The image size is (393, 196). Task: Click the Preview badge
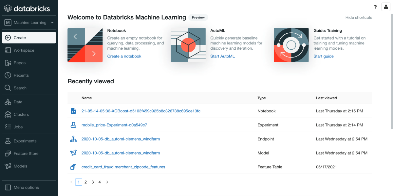[198, 17]
